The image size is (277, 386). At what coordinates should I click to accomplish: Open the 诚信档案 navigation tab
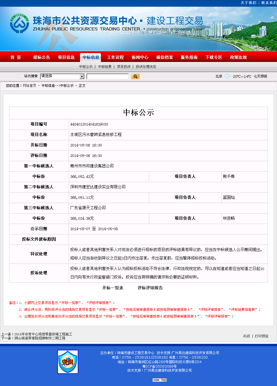pos(165,57)
